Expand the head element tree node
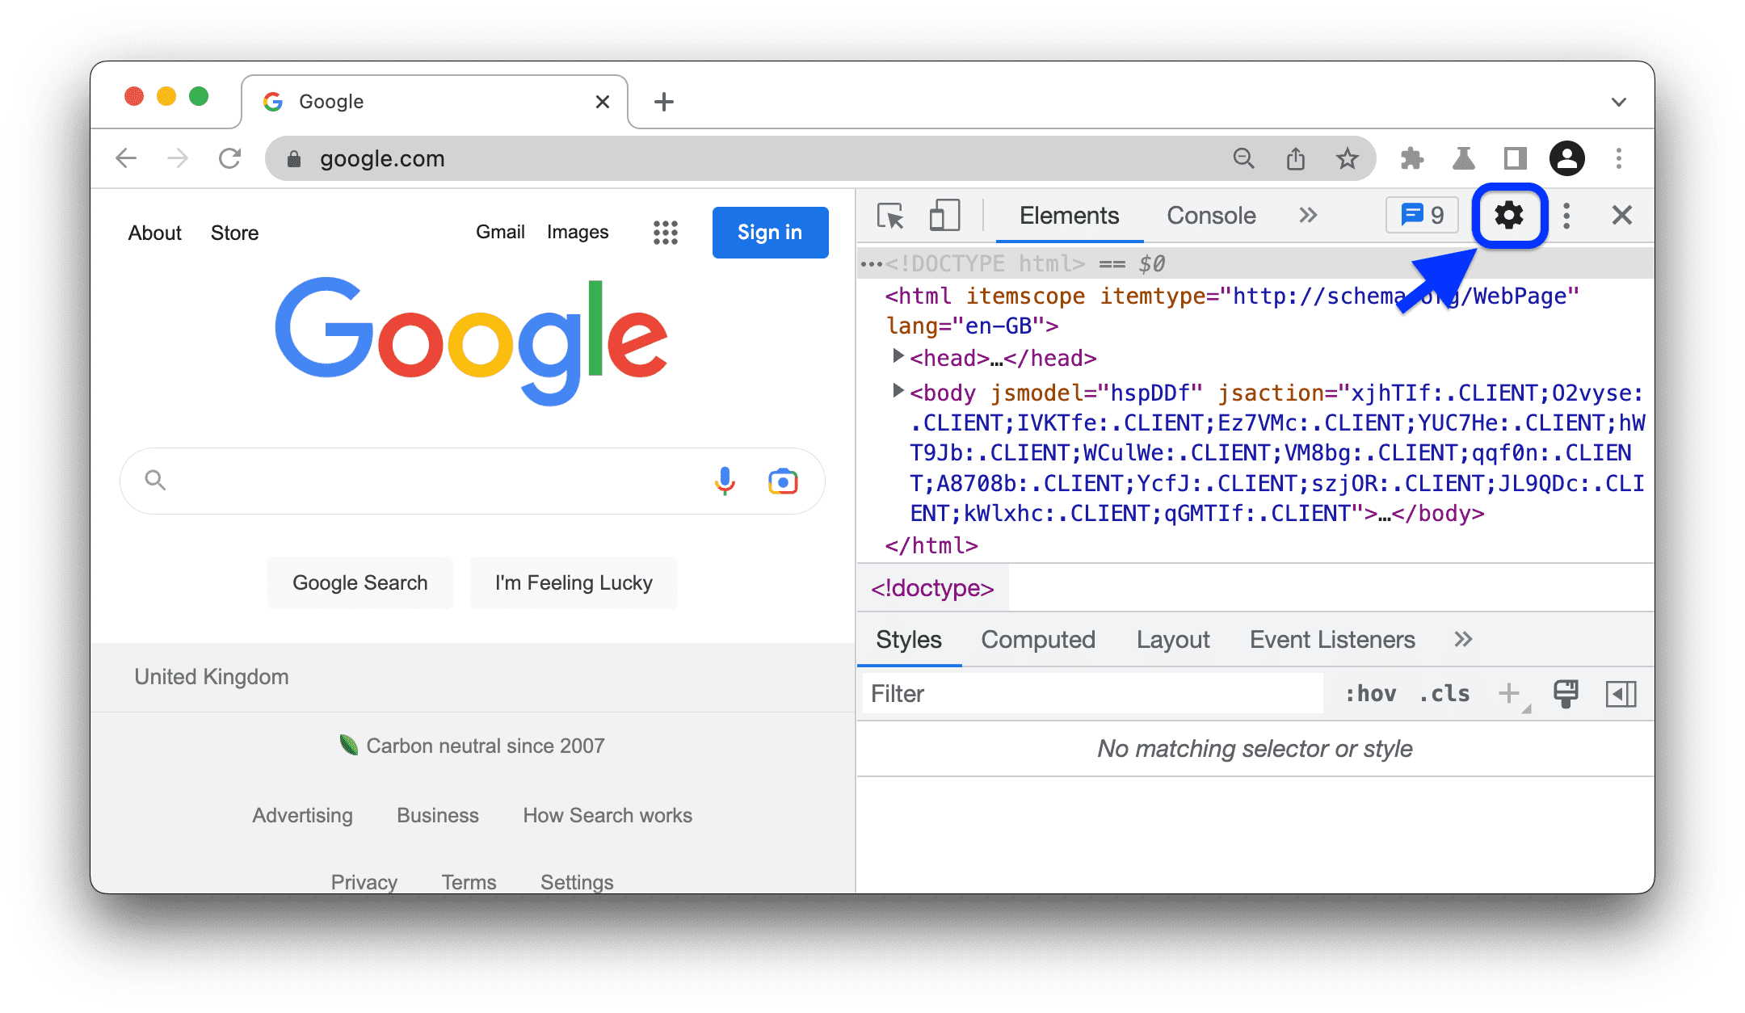Image resolution: width=1745 pixels, height=1013 pixels. [898, 358]
